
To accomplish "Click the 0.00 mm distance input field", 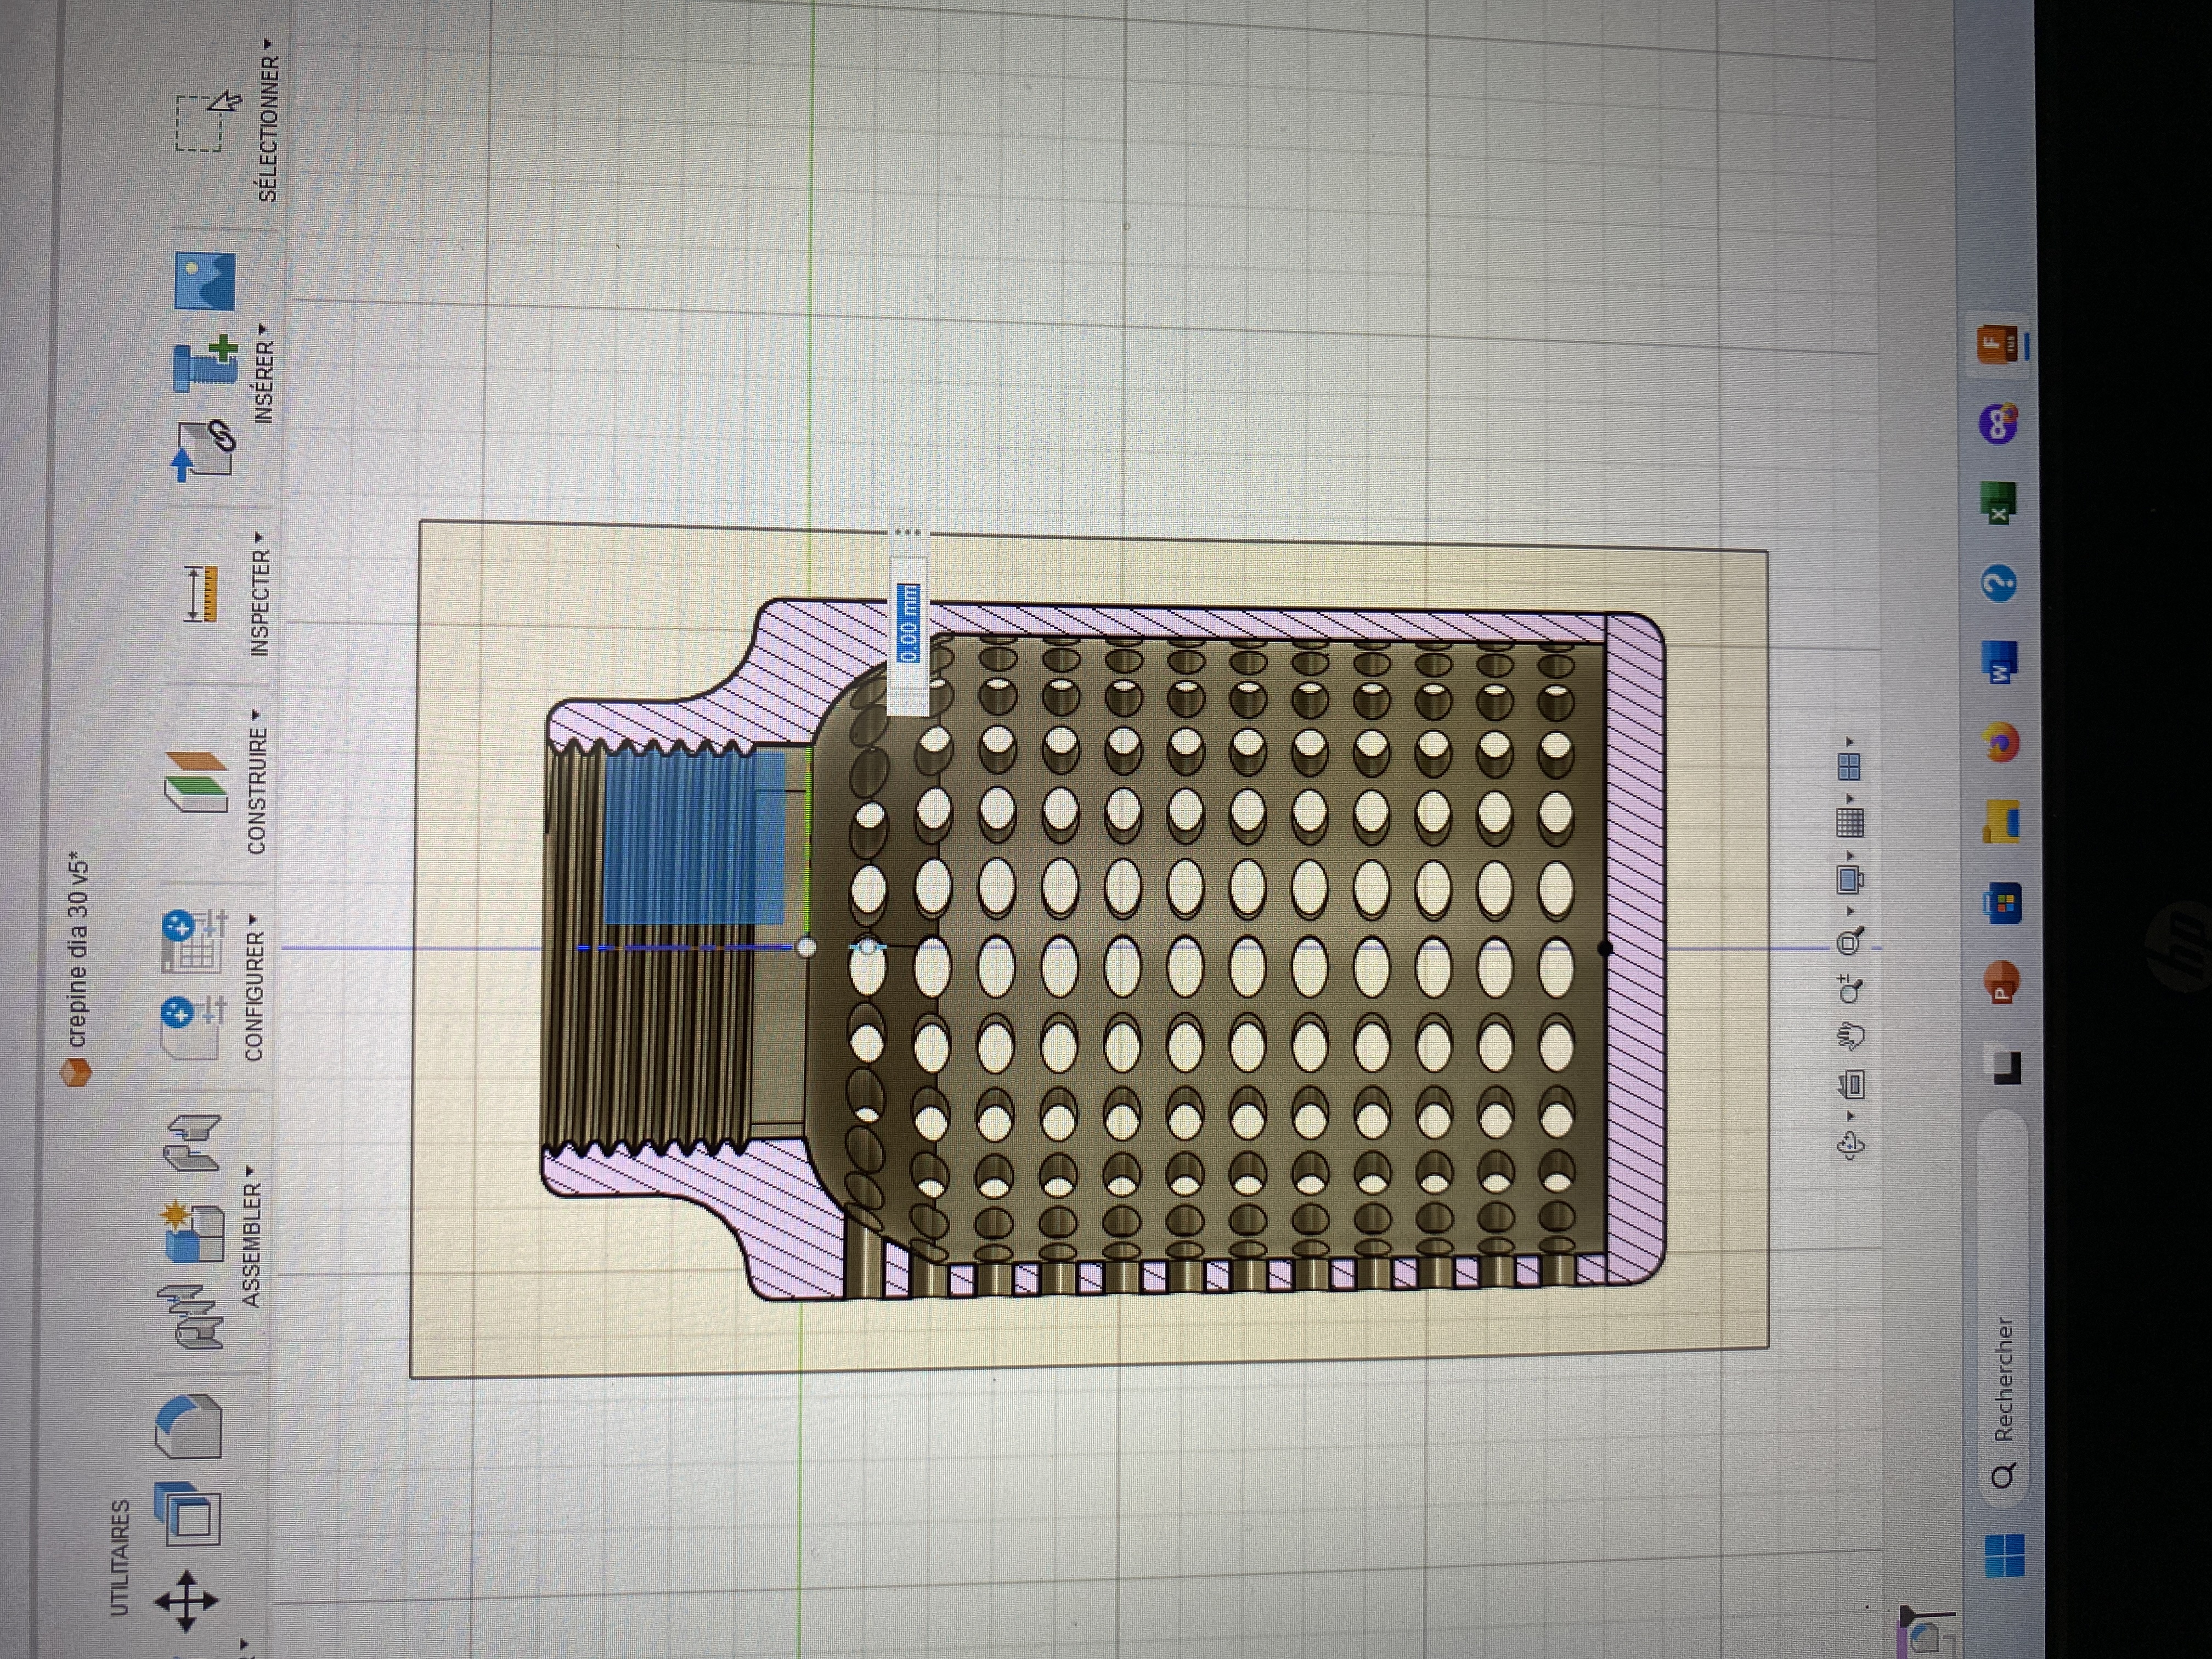I will (908, 623).
